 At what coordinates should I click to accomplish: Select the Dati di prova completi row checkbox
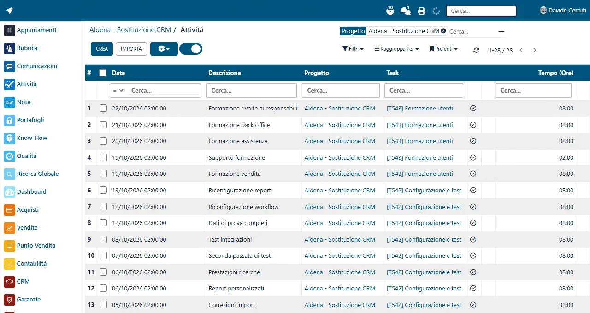pyautogui.click(x=103, y=223)
